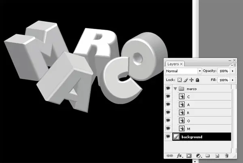Create a new layer
The width and height of the screenshot is (243, 163).
click(217, 155)
